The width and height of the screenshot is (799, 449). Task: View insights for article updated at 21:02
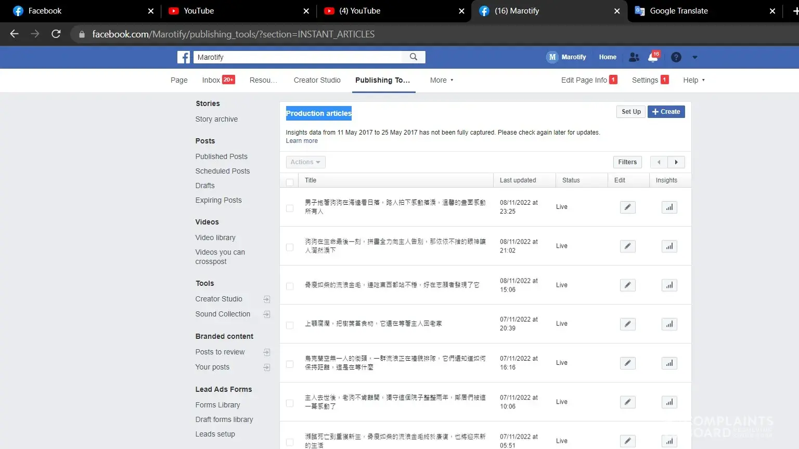pyautogui.click(x=669, y=246)
